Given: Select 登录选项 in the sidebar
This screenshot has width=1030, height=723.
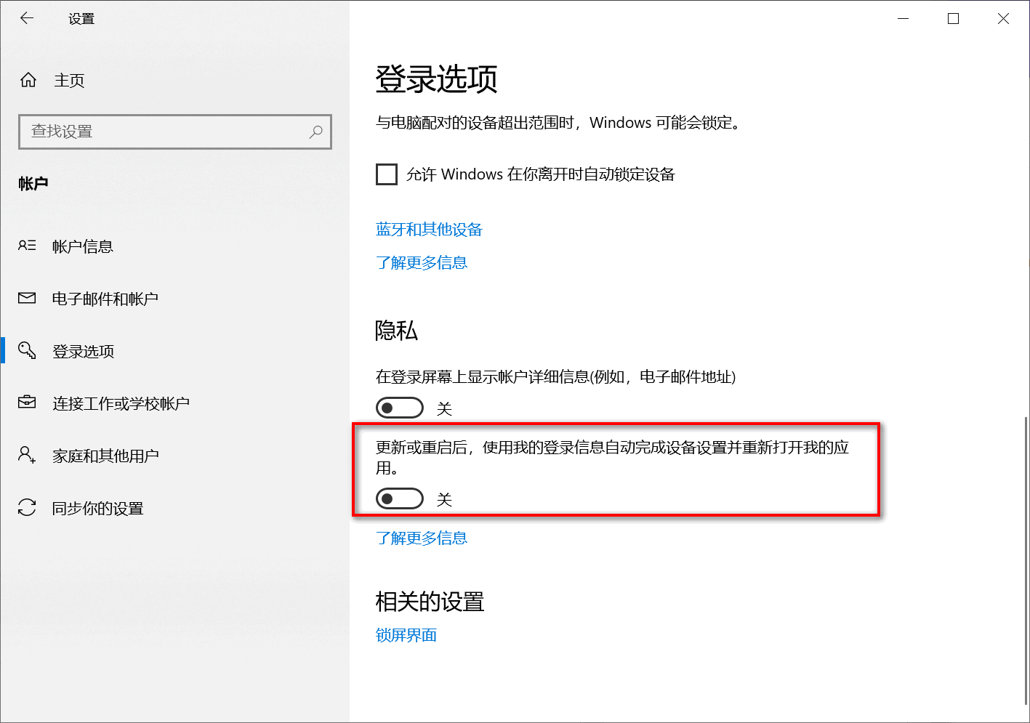Looking at the screenshot, I should point(84,351).
